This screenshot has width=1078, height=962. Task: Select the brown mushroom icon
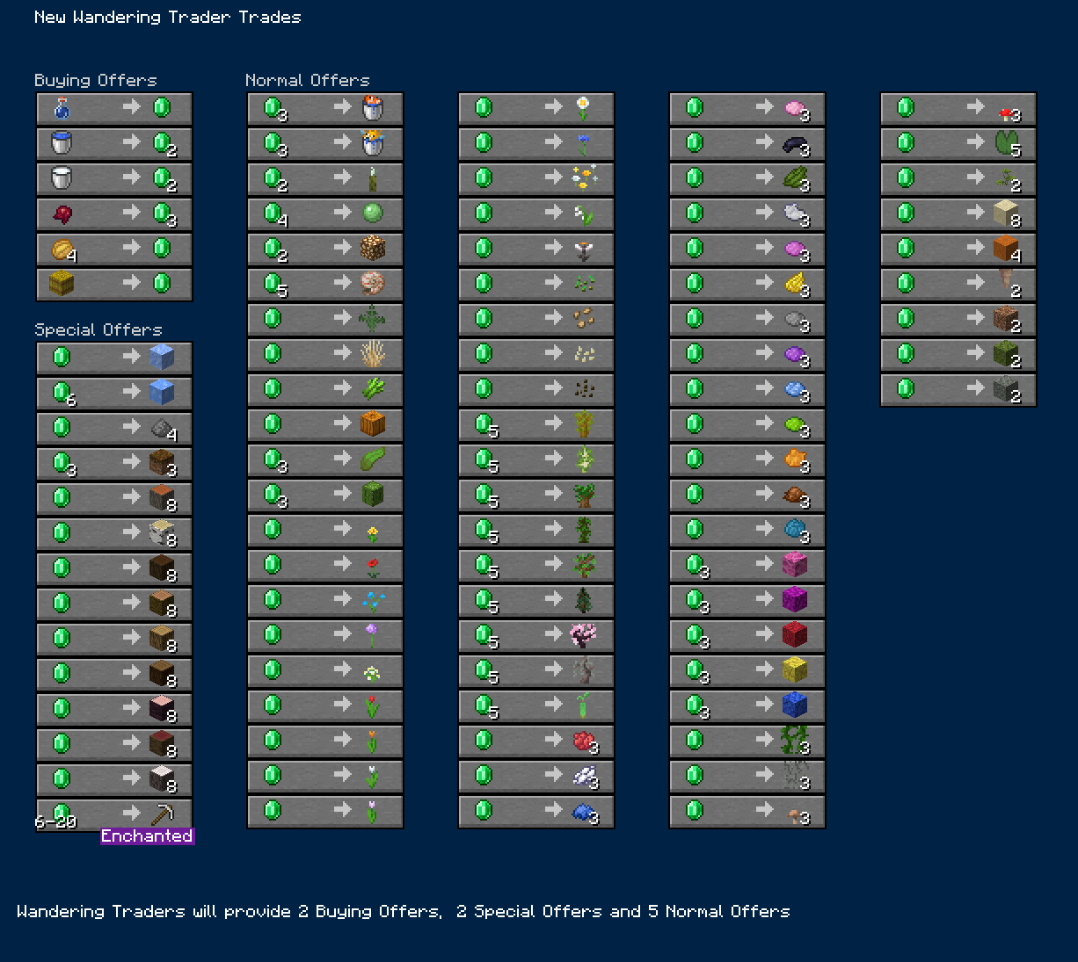click(x=795, y=814)
